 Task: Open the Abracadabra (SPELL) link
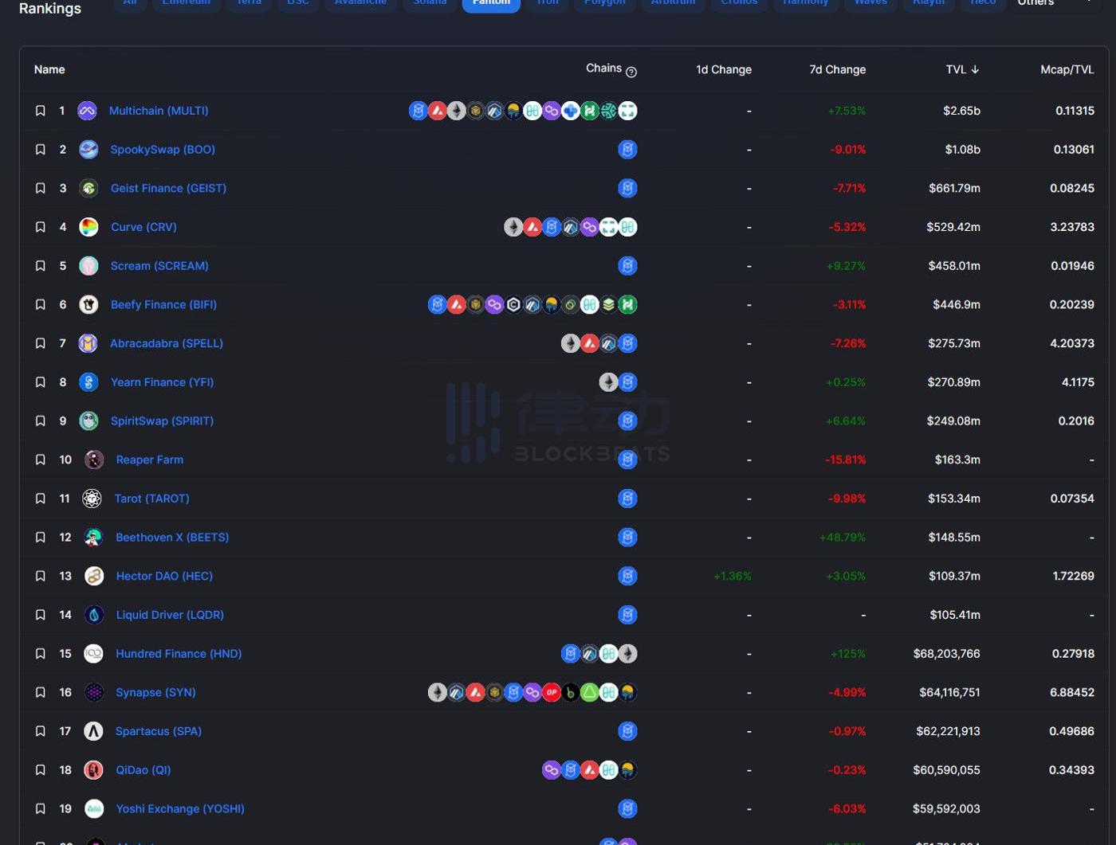tap(167, 343)
